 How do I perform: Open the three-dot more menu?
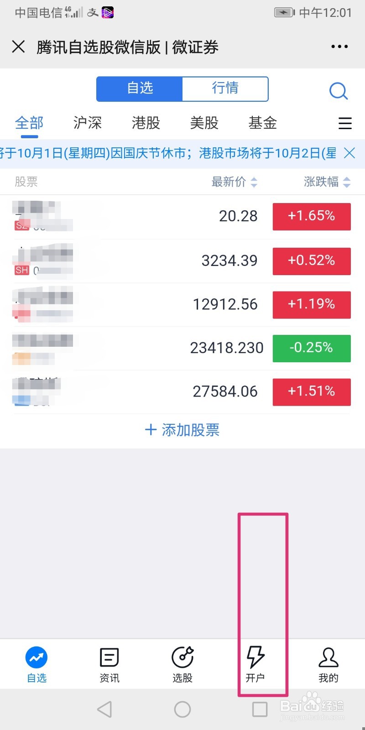tap(339, 47)
